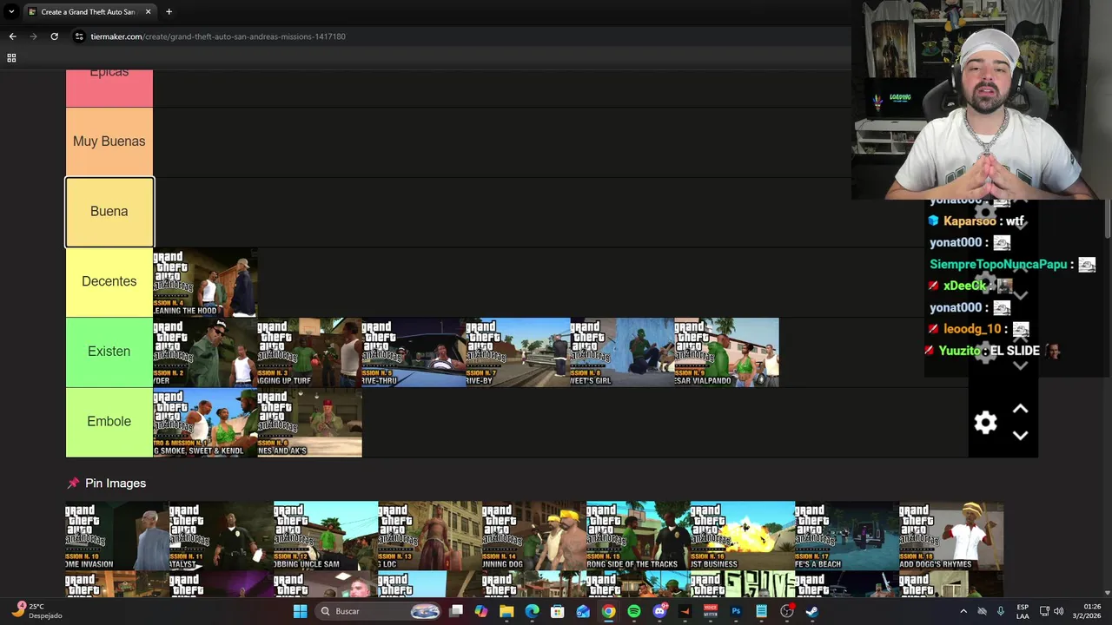This screenshot has width=1112, height=625.
Task: Select the Create a Grand Theft Auto San tab
Action: (x=89, y=12)
